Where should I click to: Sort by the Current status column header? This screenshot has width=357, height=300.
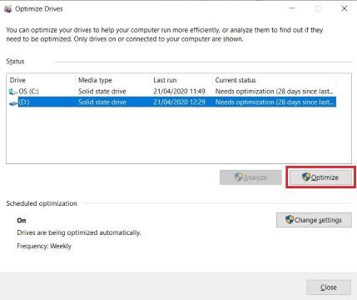pos(275,80)
